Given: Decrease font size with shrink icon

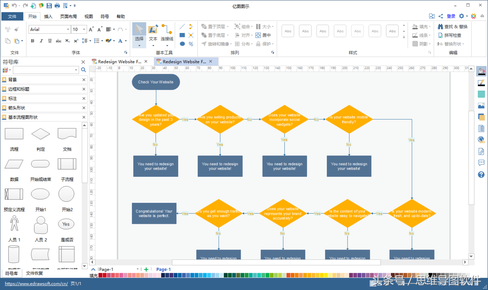Looking at the screenshot, I should click(x=100, y=29).
